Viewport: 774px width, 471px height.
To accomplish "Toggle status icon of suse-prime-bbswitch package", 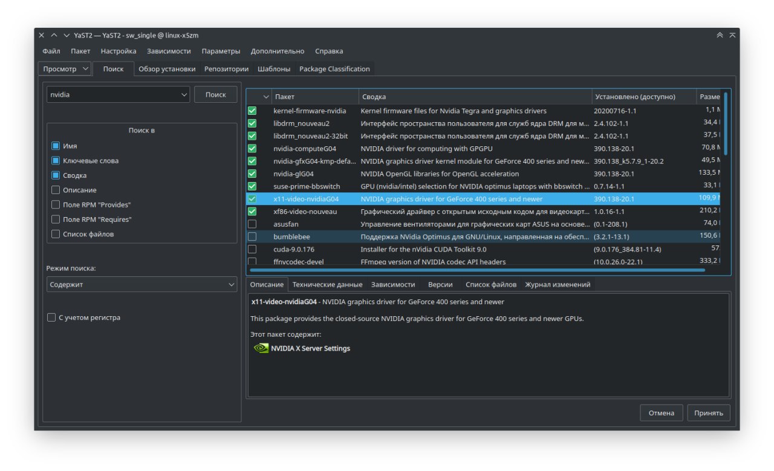I will [x=252, y=186].
